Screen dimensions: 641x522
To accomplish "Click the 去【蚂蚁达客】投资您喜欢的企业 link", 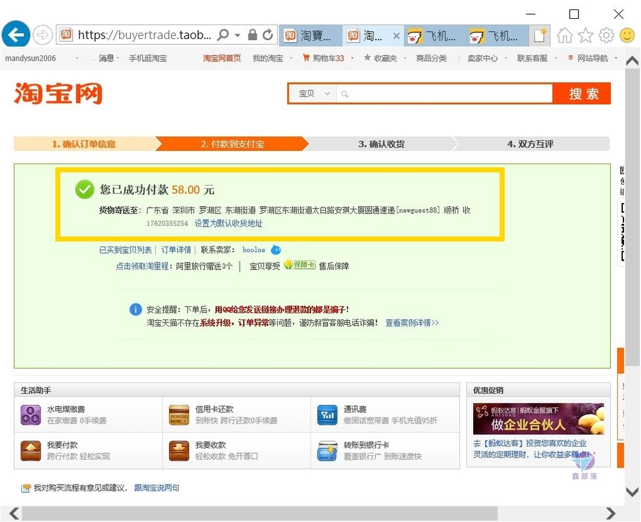I will [530, 443].
